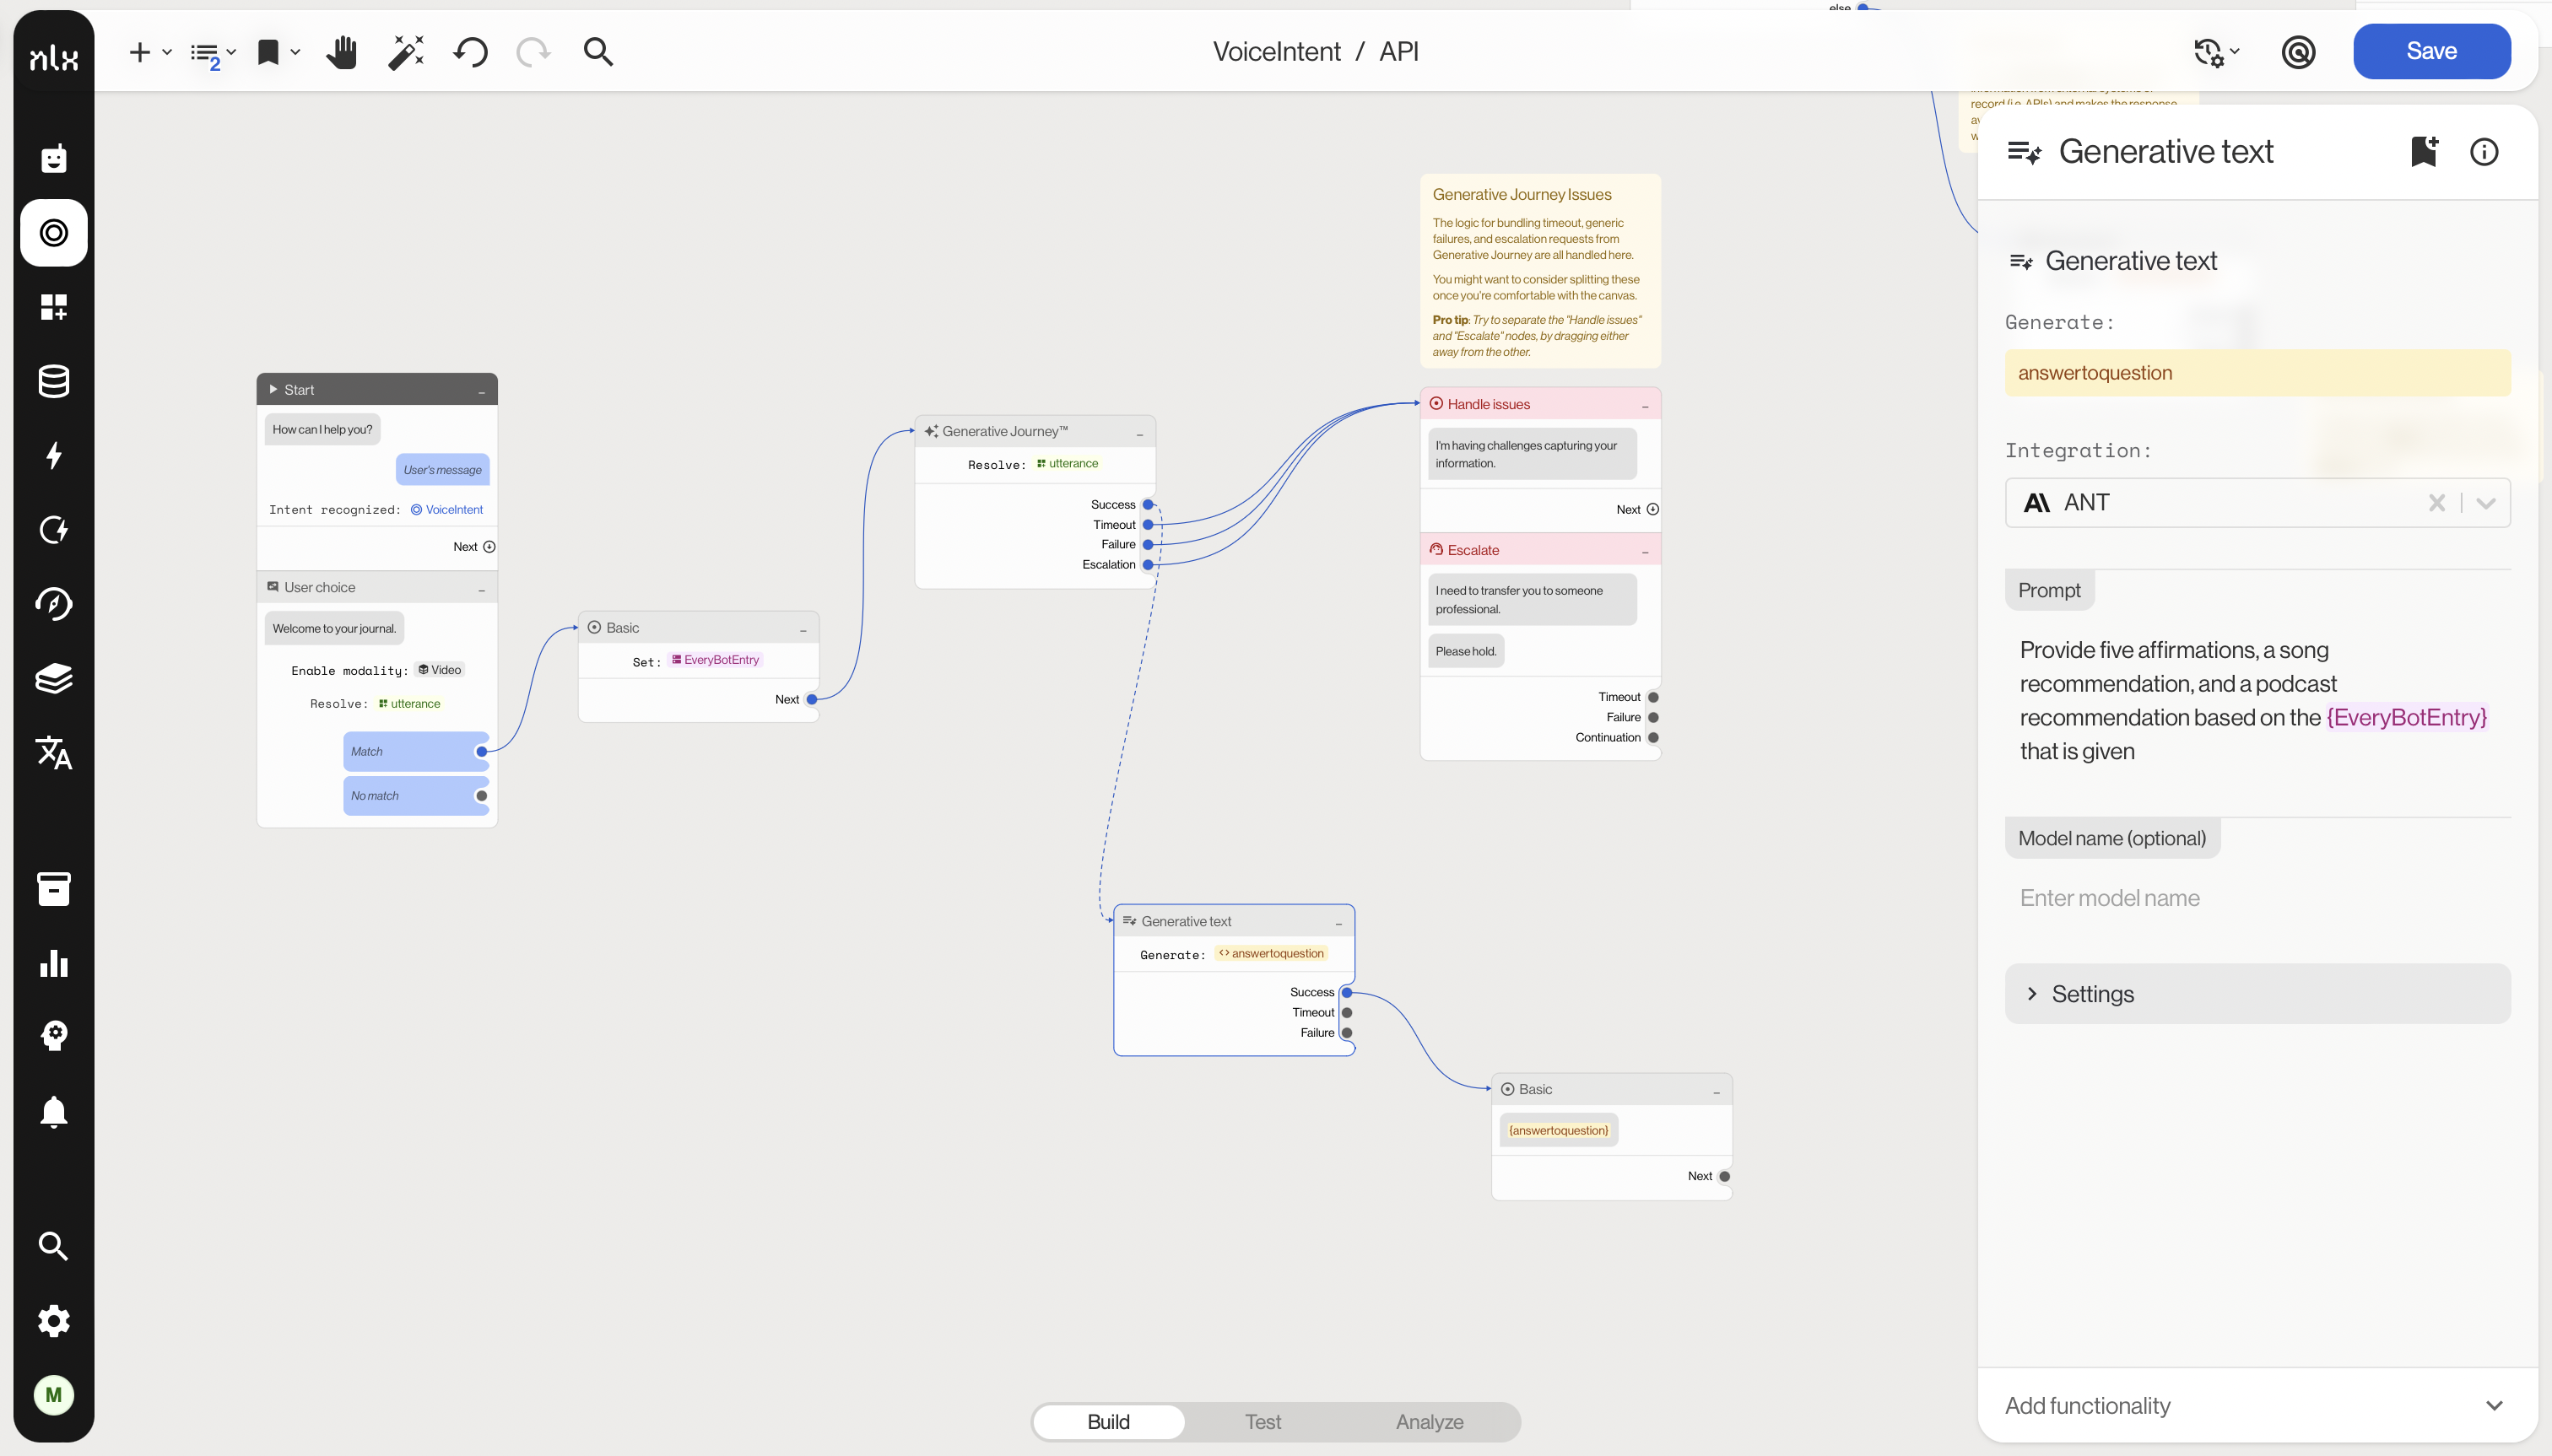Switch to the Analyze tab

tap(1430, 1422)
